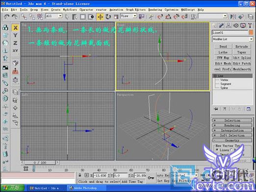The width and height of the screenshot is (256, 192).
Task: Open the Rendering menu
Action: 155,10
